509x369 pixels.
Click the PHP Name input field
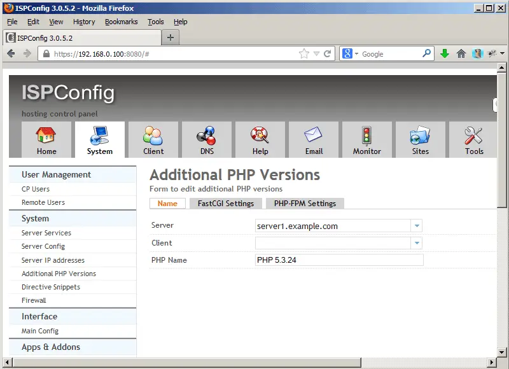click(x=339, y=260)
